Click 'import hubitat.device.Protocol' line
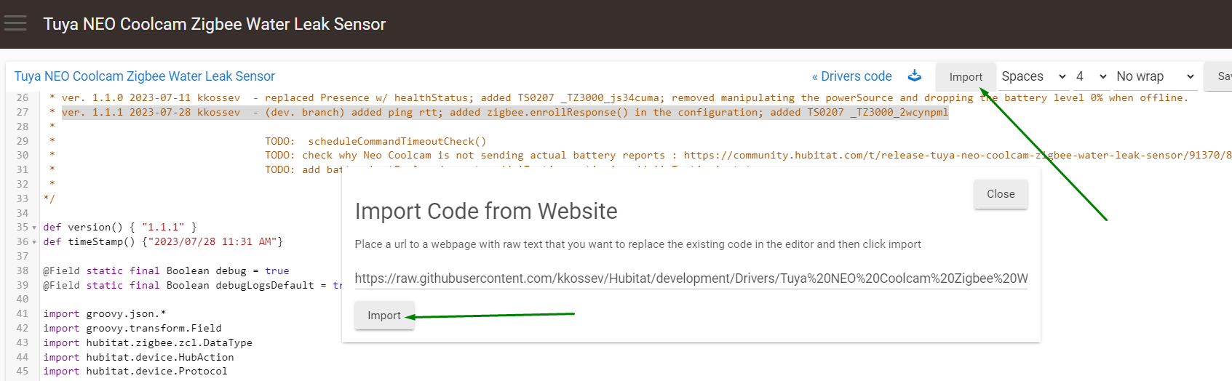1232x381 pixels. click(x=135, y=371)
